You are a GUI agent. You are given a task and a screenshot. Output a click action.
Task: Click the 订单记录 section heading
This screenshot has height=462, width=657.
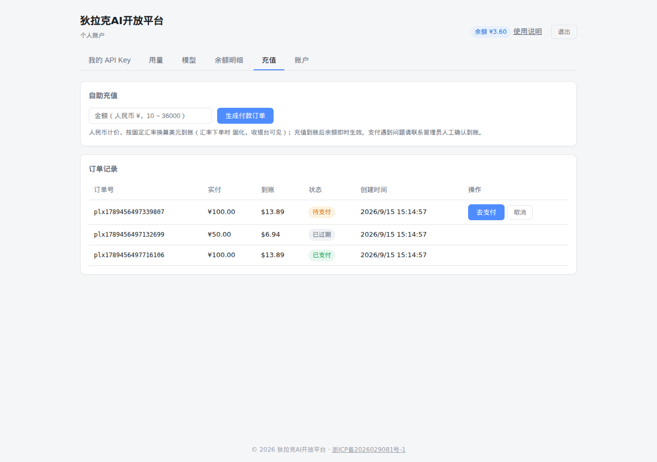click(103, 169)
